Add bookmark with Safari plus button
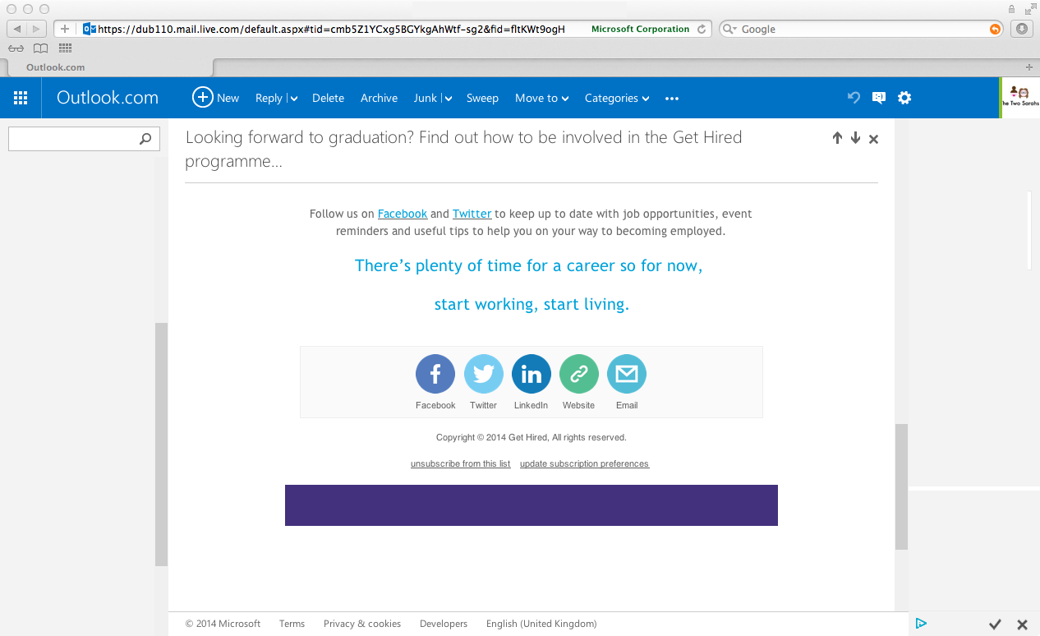 (x=65, y=29)
